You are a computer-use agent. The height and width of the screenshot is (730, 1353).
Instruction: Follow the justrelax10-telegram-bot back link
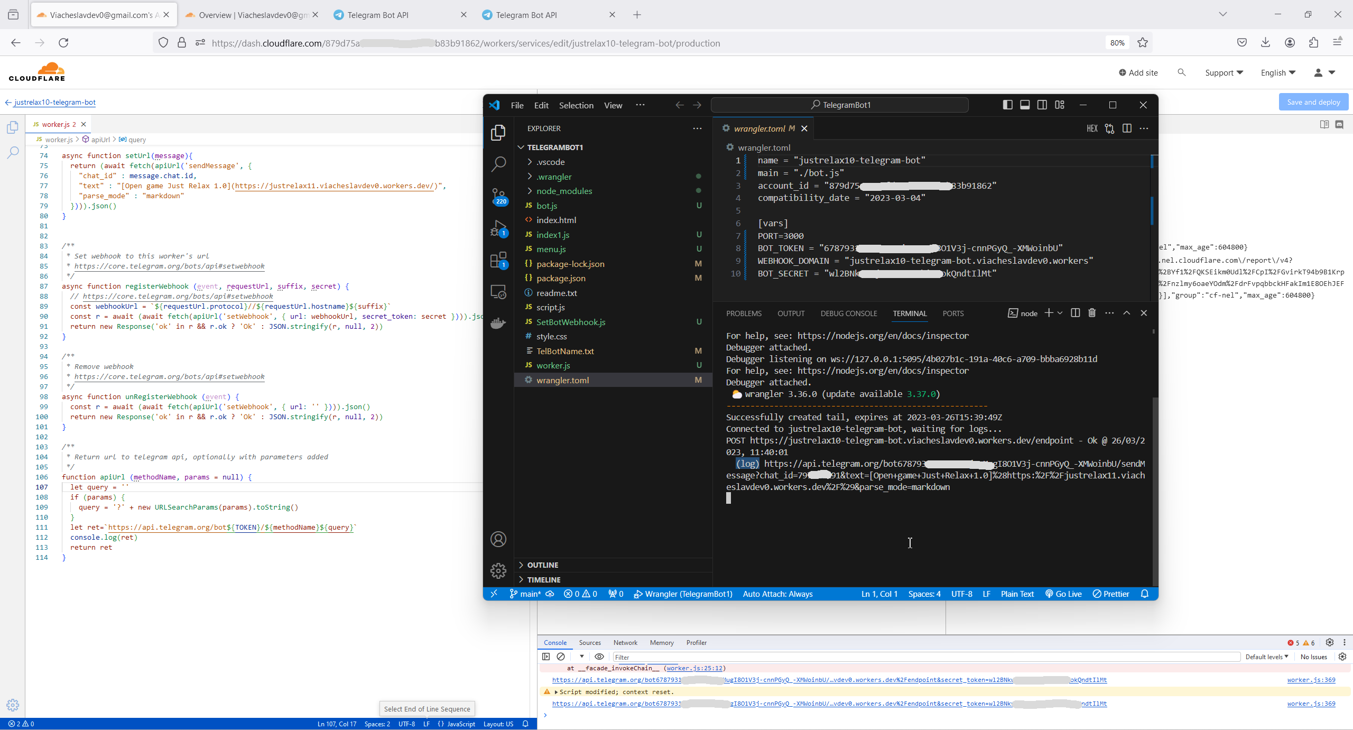click(x=55, y=102)
